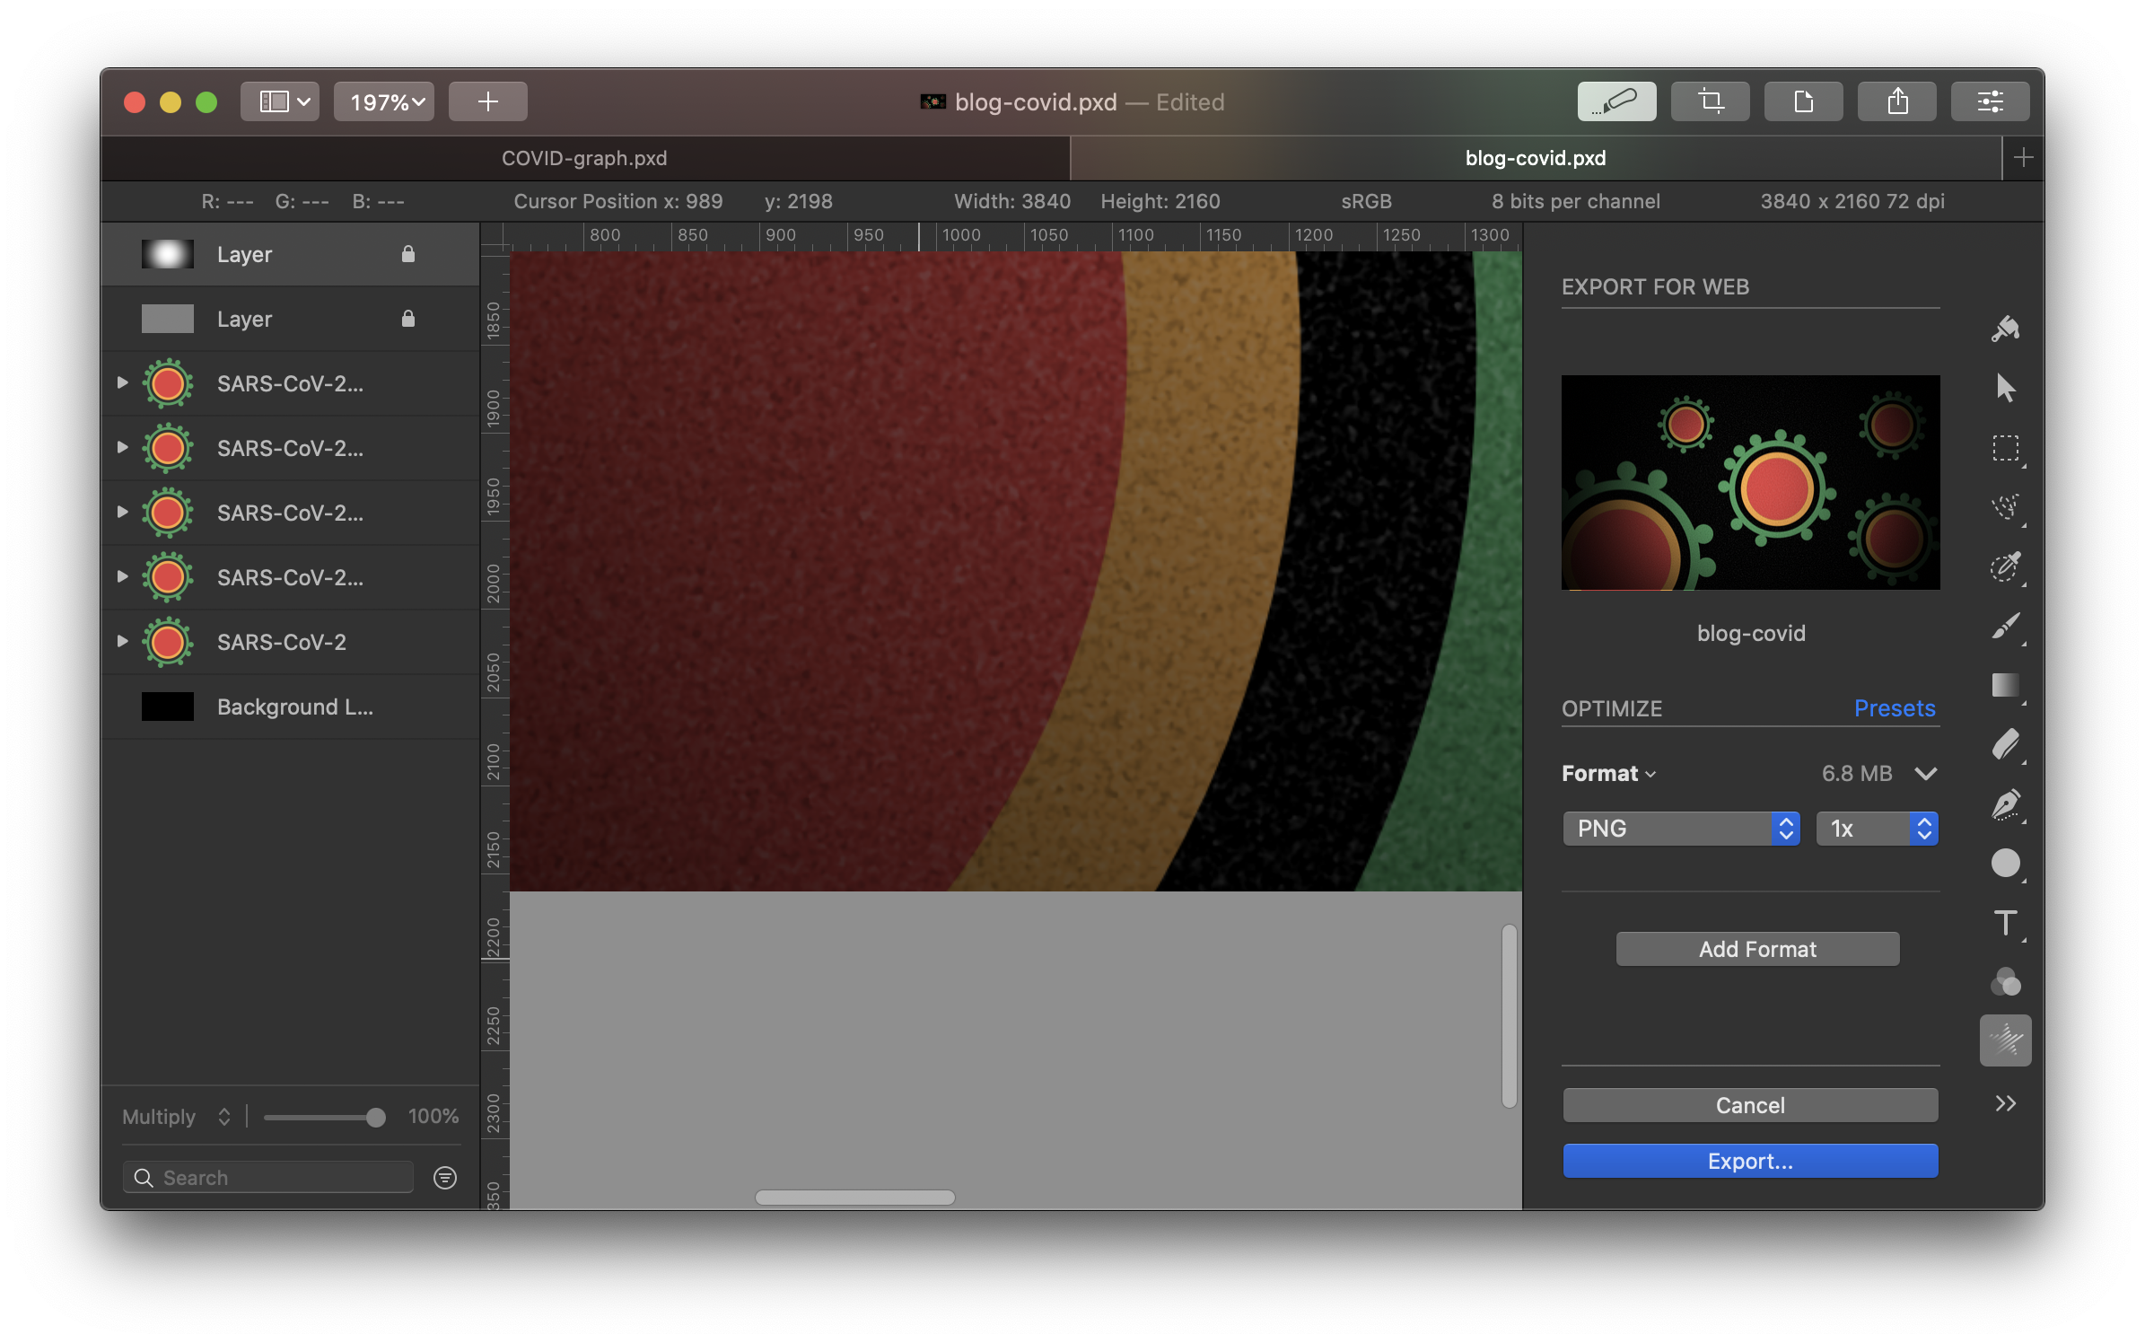Open the Multiply blend mode dropdown

(x=178, y=1116)
